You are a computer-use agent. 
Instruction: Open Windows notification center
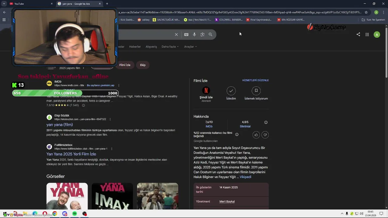(381, 214)
